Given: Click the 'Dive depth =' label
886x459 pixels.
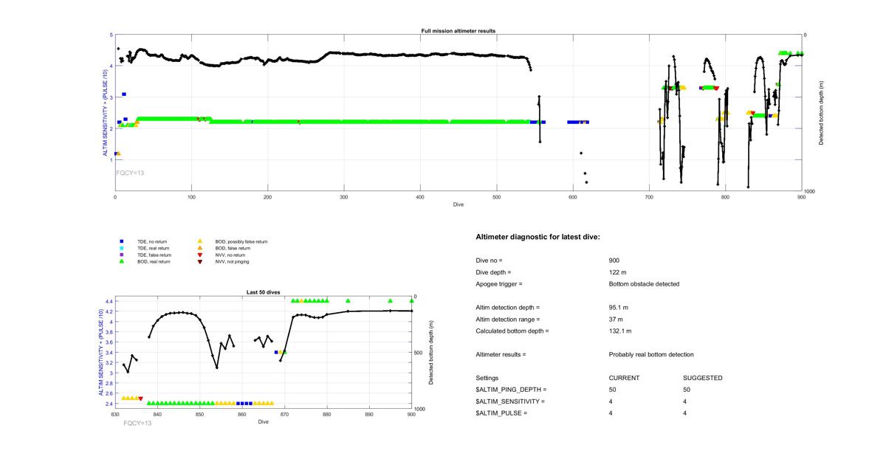Looking at the screenshot, I should pyautogui.click(x=494, y=272).
